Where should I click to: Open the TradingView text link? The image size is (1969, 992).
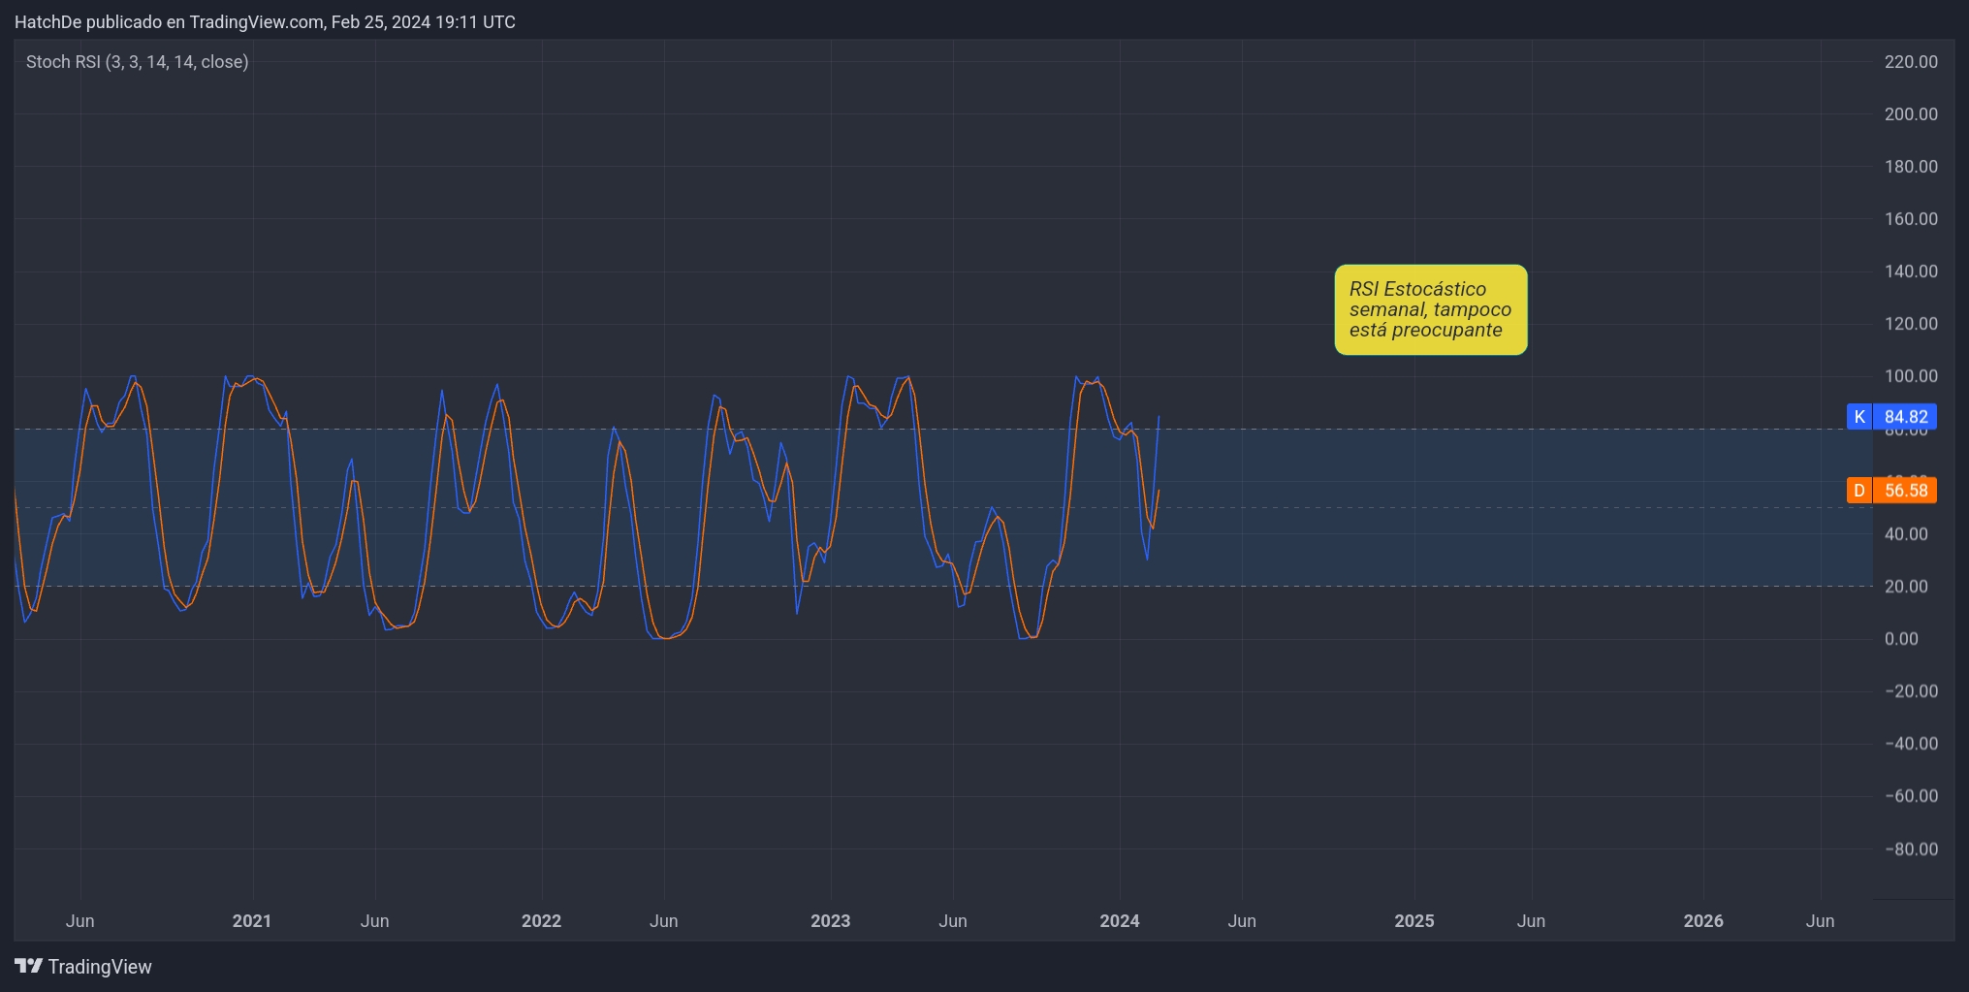101,967
